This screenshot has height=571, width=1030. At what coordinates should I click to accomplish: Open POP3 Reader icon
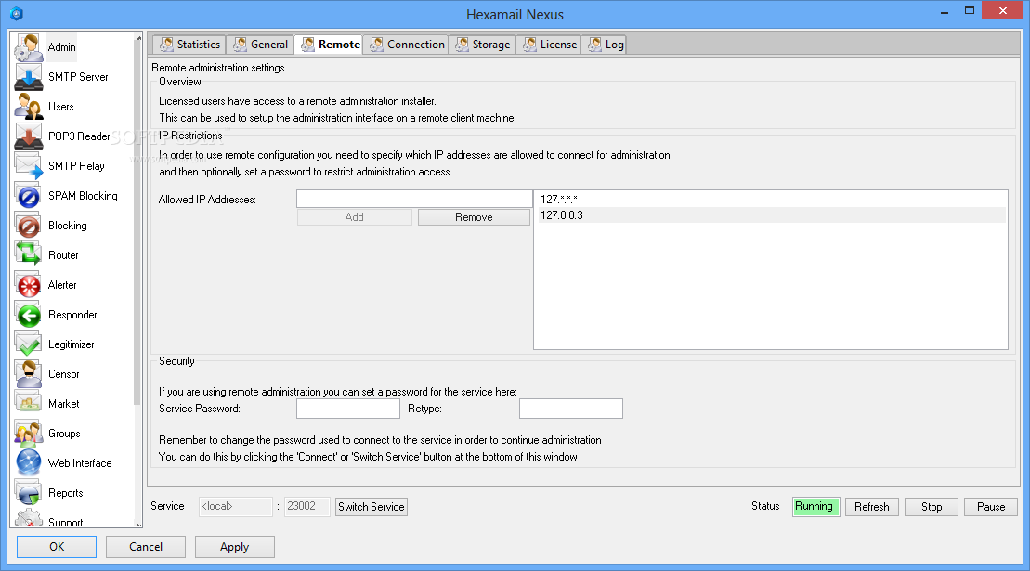point(29,136)
